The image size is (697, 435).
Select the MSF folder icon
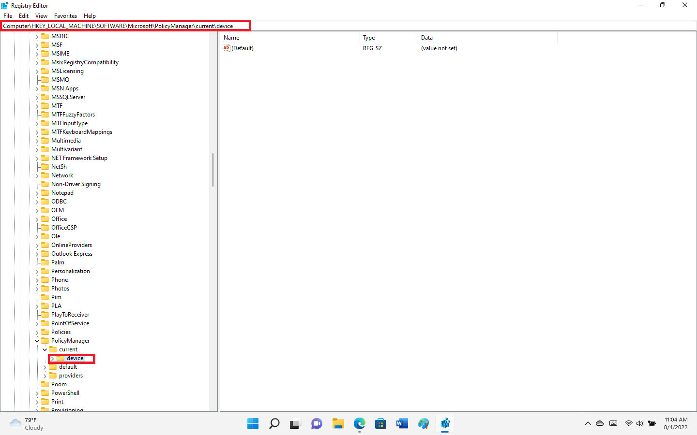pos(45,45)
